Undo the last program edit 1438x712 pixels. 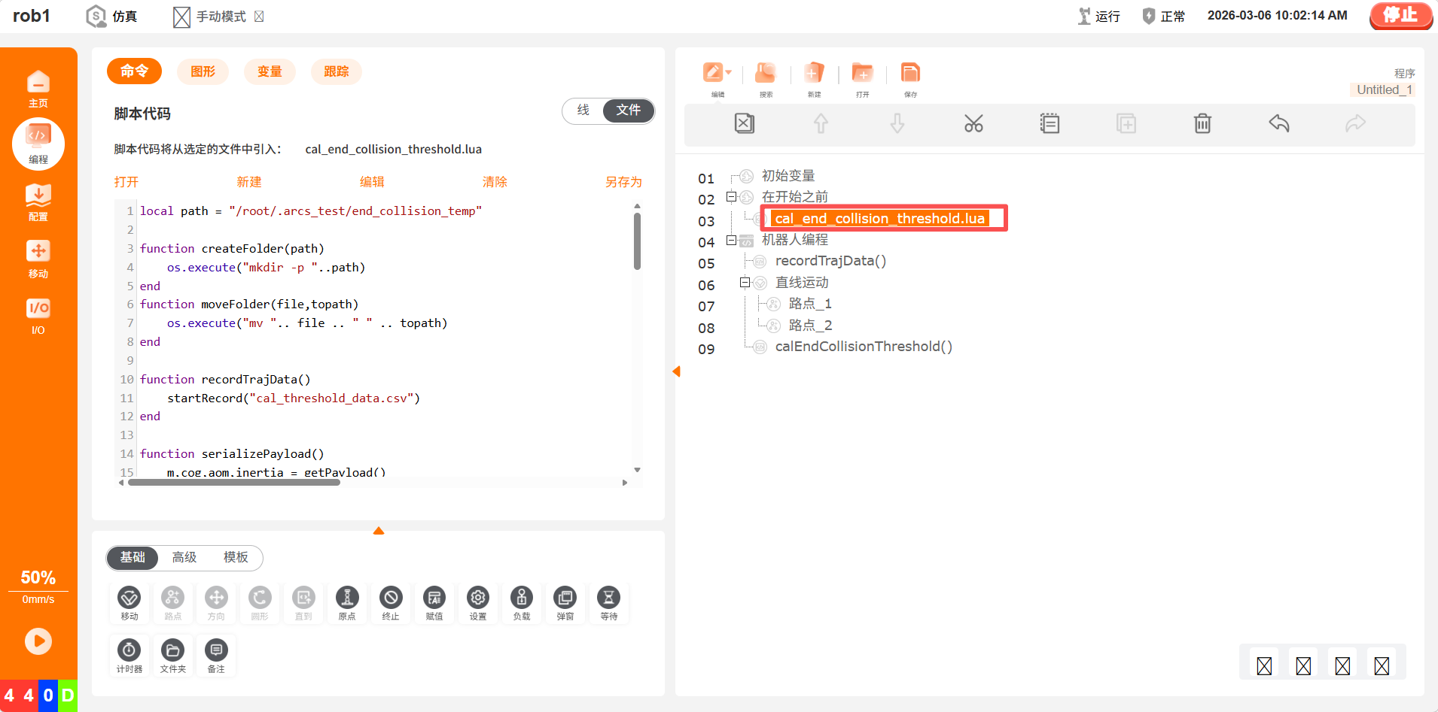tap(1278, 124)
